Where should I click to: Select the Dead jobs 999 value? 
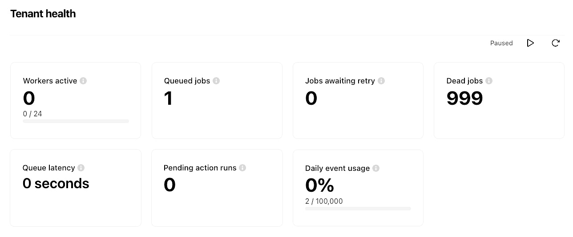click(464, 98)
